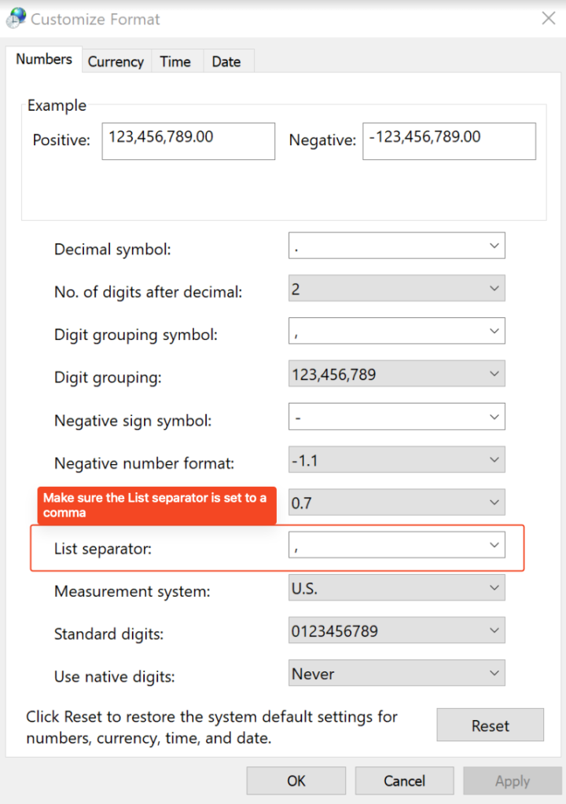
Task: Select the Date tab
Action: coord(226,61)
